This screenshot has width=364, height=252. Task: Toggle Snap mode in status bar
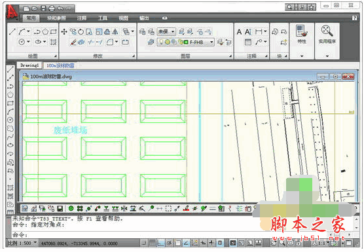(x=144, y=243)
